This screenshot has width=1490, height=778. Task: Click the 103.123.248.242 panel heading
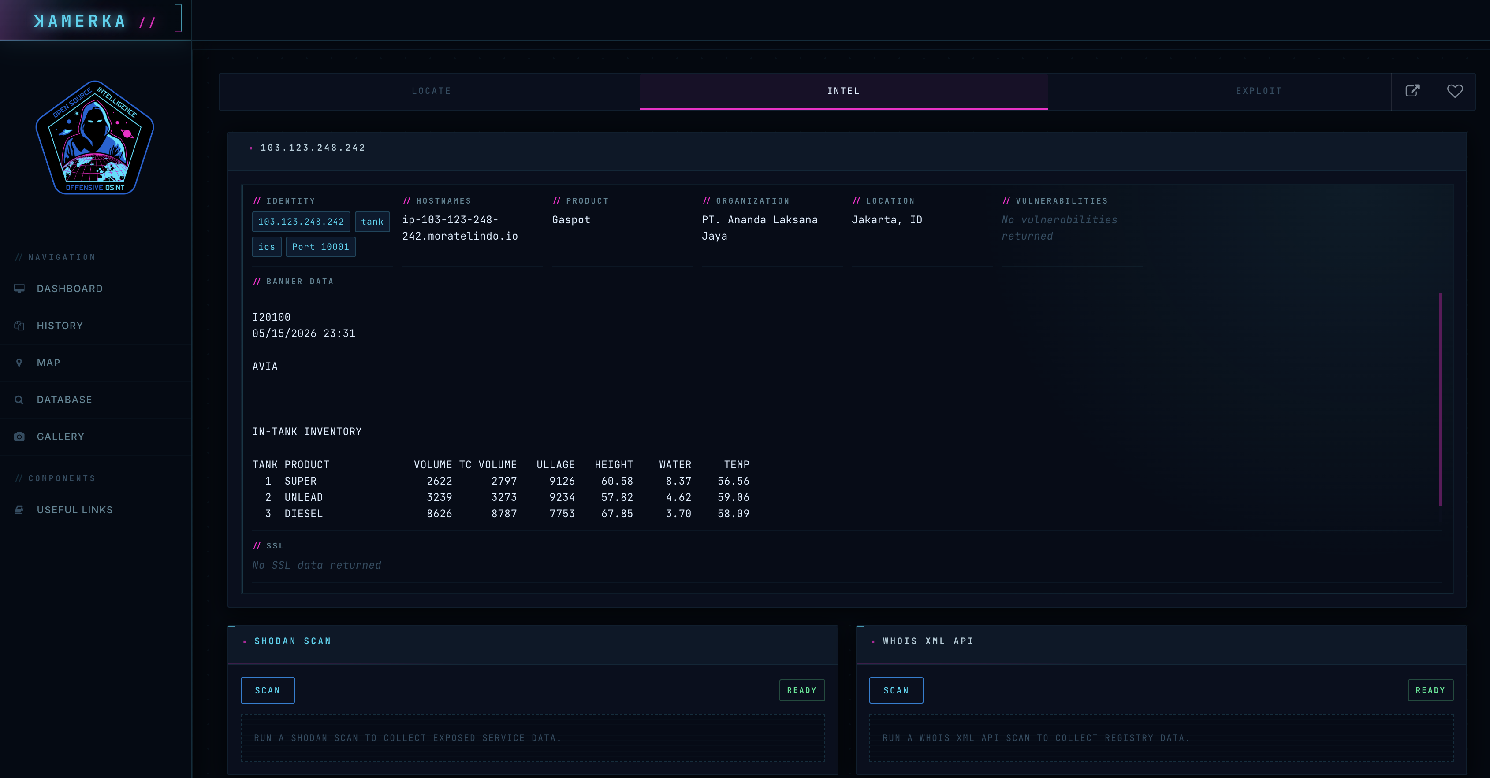[x=313, y=148]
